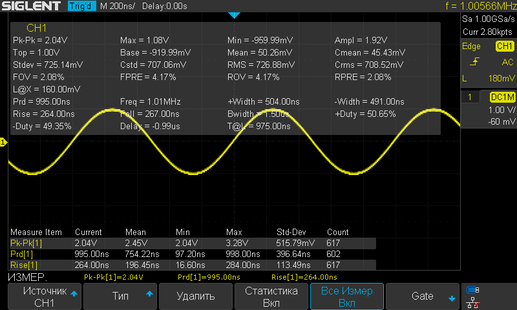Click the CH1 trigger source badge

pos(505,46)
